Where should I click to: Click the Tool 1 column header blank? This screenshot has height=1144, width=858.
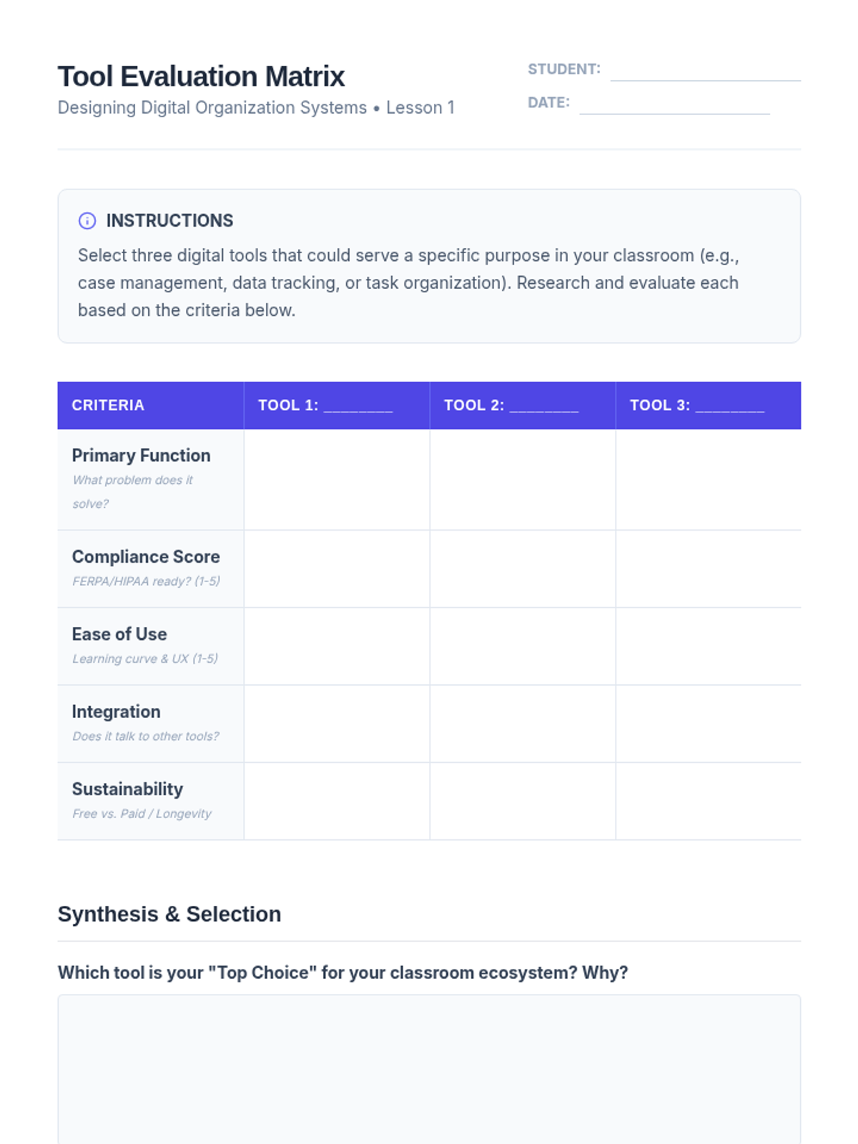pyautogui.click(x=358, y=406)
